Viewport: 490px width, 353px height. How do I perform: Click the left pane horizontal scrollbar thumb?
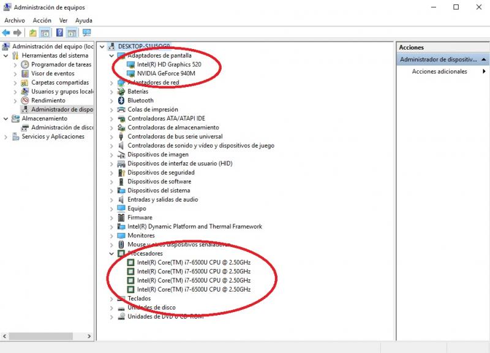pos(41,336)
